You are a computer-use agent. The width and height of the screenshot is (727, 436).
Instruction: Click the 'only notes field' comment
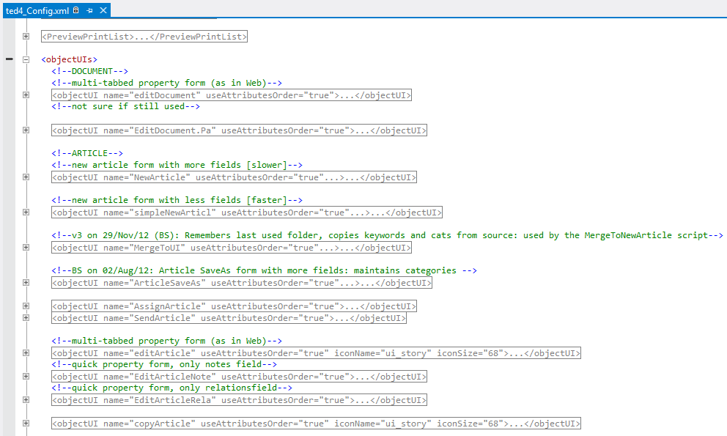click(164, 364)
